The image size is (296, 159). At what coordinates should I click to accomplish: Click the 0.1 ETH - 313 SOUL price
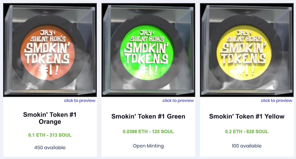50,135
